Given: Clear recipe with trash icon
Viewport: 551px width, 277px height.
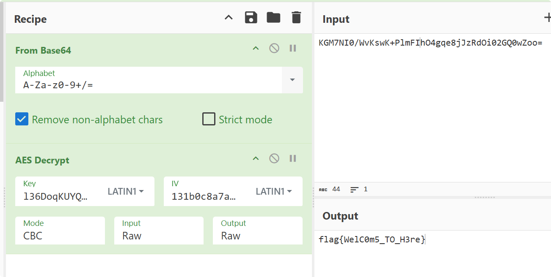Looking at the screenshot, I should pos(296,18).
